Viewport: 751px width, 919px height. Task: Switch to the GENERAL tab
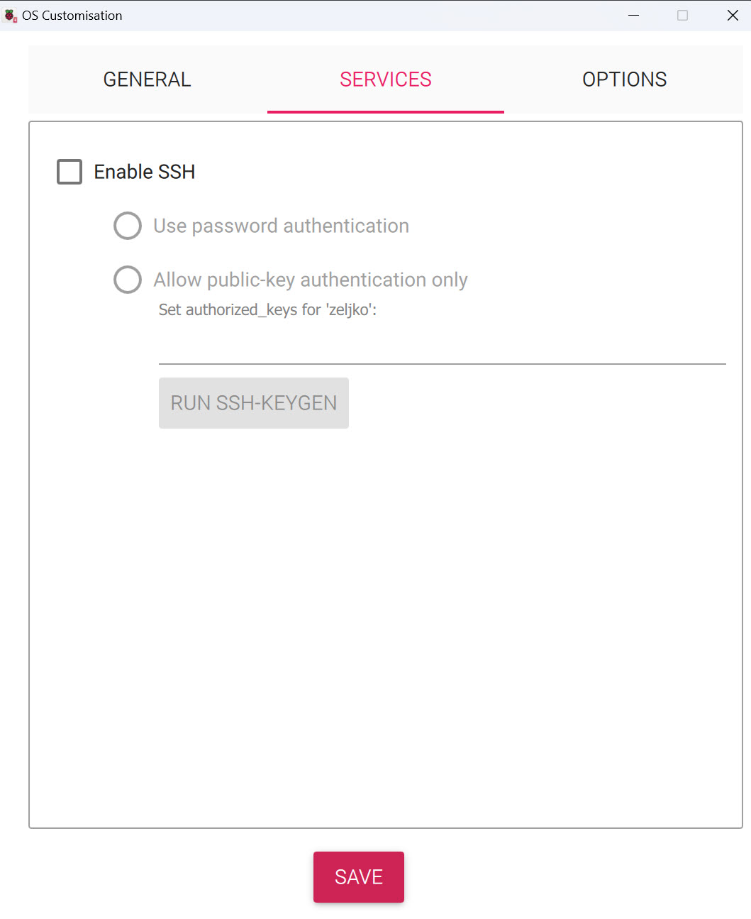click(x=148, y=79)
